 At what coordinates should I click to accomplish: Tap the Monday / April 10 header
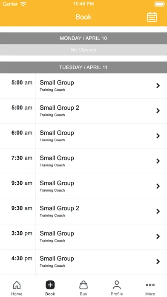point(83,38)
